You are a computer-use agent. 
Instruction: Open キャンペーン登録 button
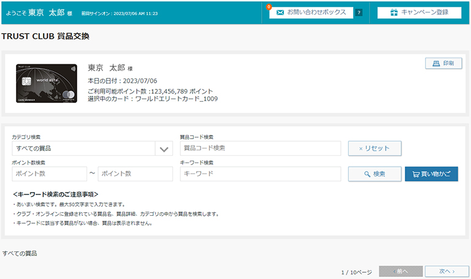click(419, 13)
